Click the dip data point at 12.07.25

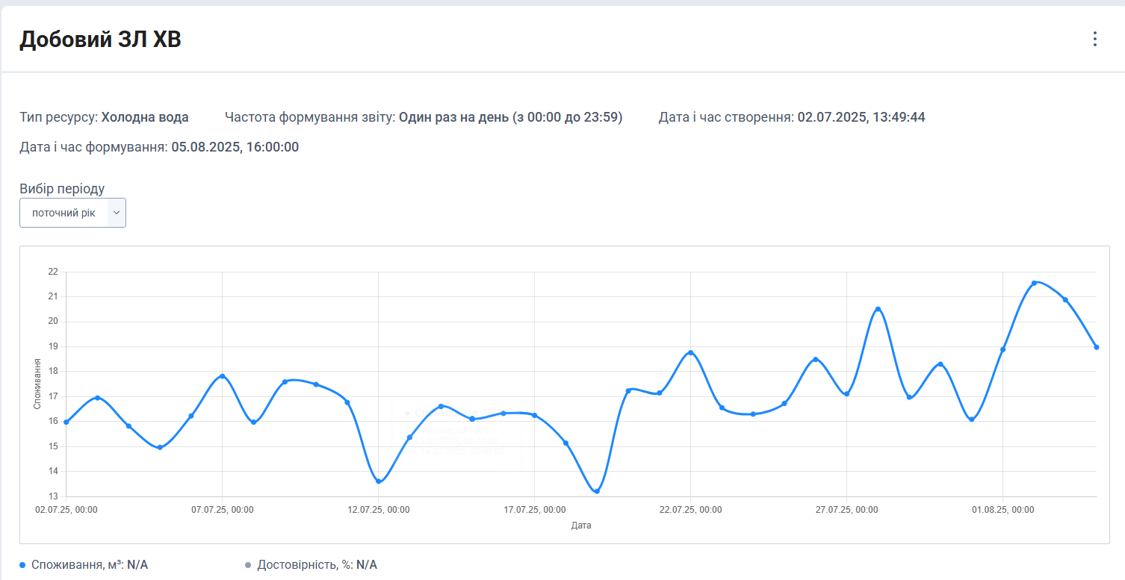click(379, 481)
